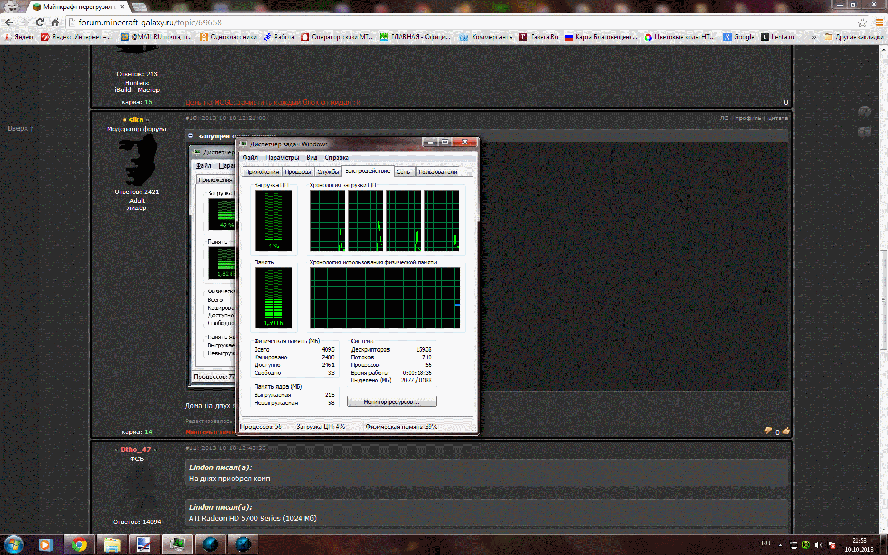Open a new browser tab

click(x=140, y=7)
